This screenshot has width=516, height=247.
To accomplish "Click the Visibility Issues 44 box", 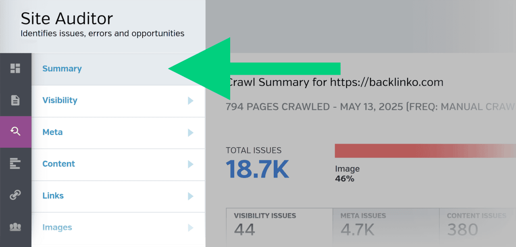I will [x=279, y=227].
